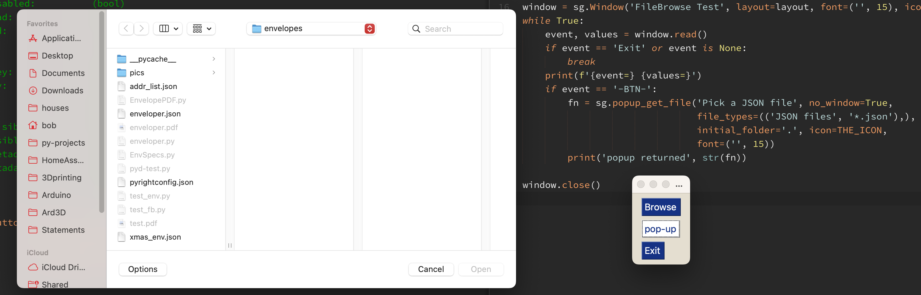
Task: Click the forward navigation arrow
Action: (141, 29)
